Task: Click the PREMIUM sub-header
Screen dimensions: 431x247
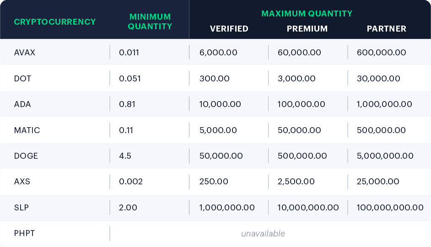Action: [307, 29]
